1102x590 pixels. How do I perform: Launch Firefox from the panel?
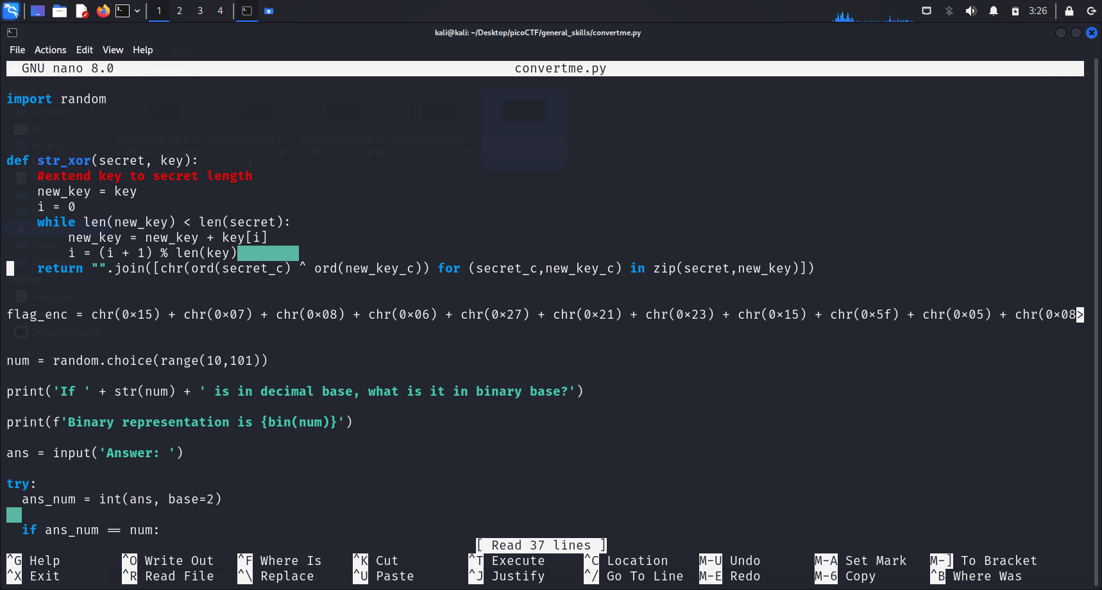[103, 11]
